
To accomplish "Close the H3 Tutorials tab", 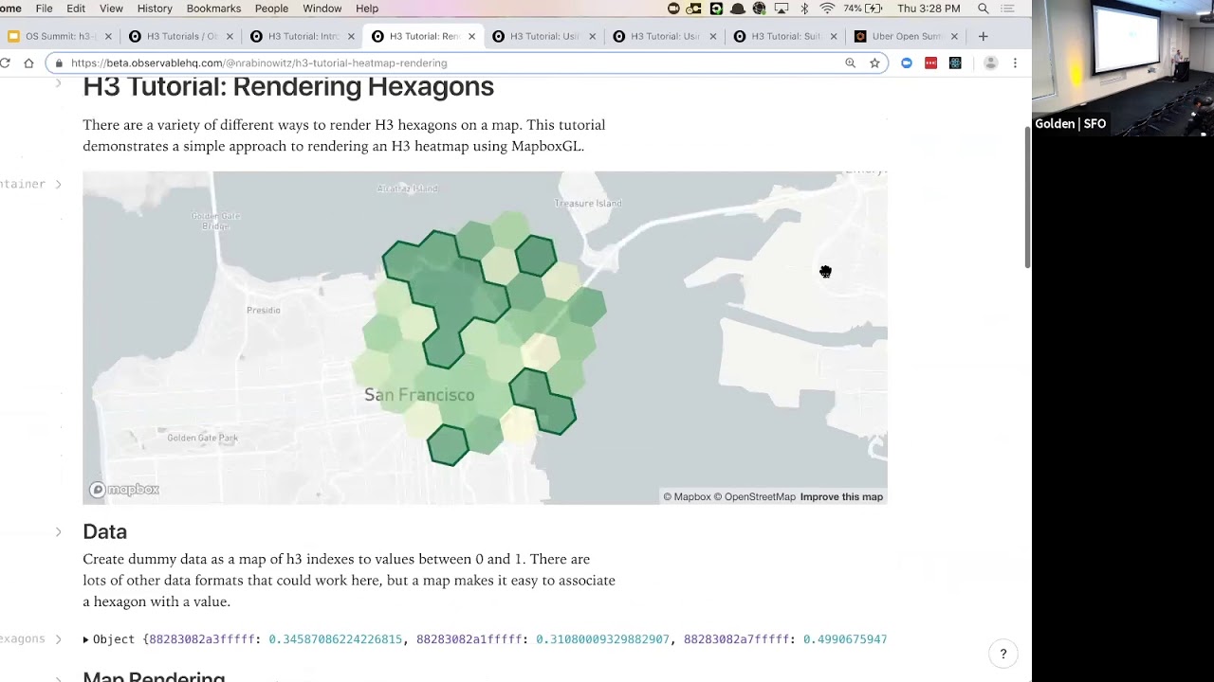I will [x=230, y=36].
